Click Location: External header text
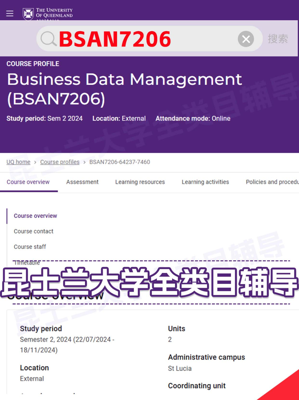The width and height of the screenshot is (299, 400). pos(119,118)
